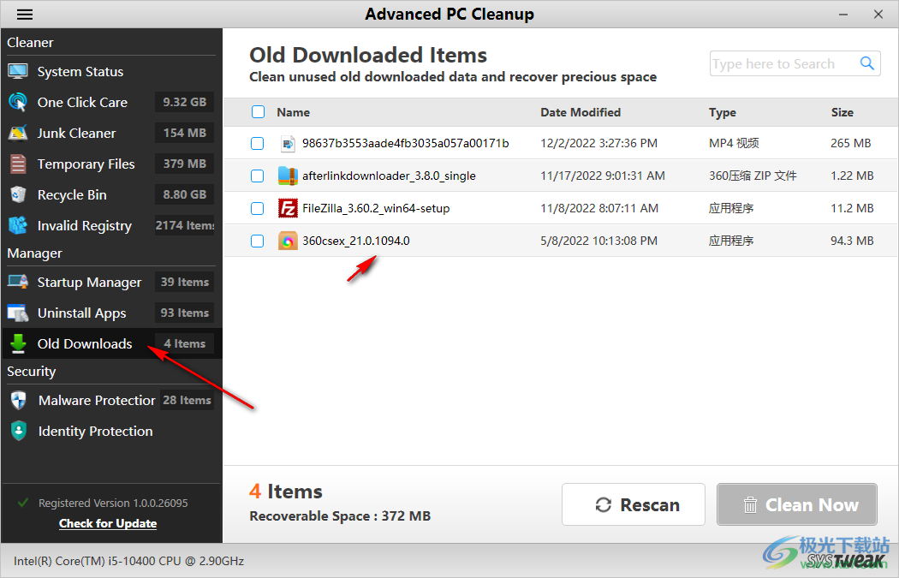This screenshot has height=578, width=899.
Task: Tick the select-all checkbox beside Name
Action: click(x=258, y=112)
